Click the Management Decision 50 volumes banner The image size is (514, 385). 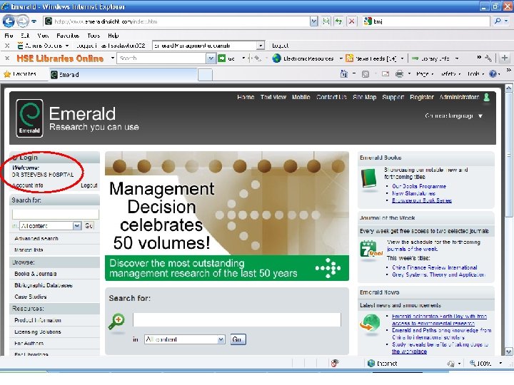pos(227,216)
